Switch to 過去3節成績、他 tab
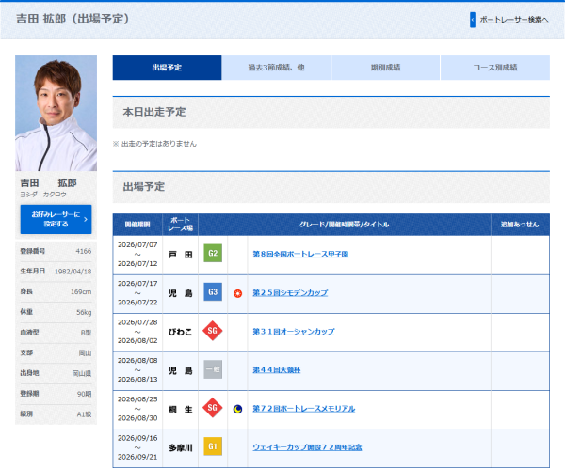Viewport: 565px width, 468px height. (x=276, y=68)
